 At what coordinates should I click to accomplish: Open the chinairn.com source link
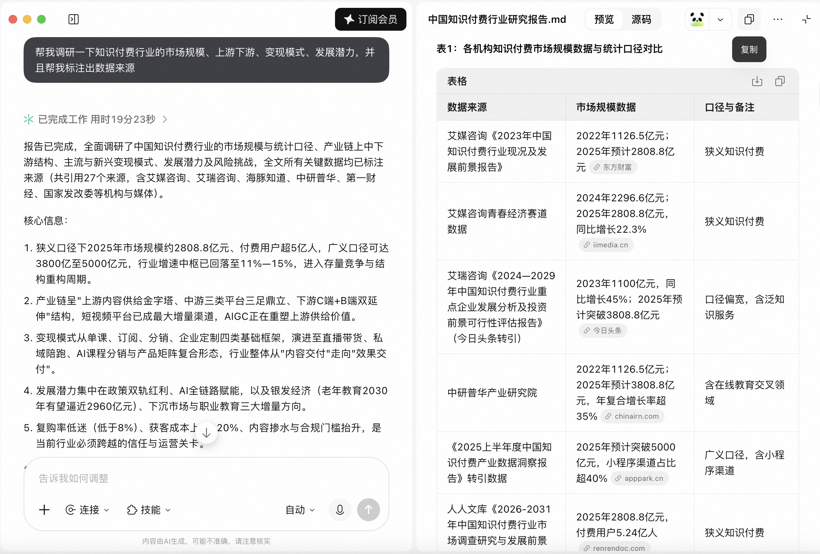click(632, 416)
